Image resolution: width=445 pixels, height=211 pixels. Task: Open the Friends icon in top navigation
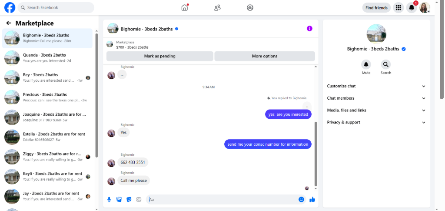point(217,8)
